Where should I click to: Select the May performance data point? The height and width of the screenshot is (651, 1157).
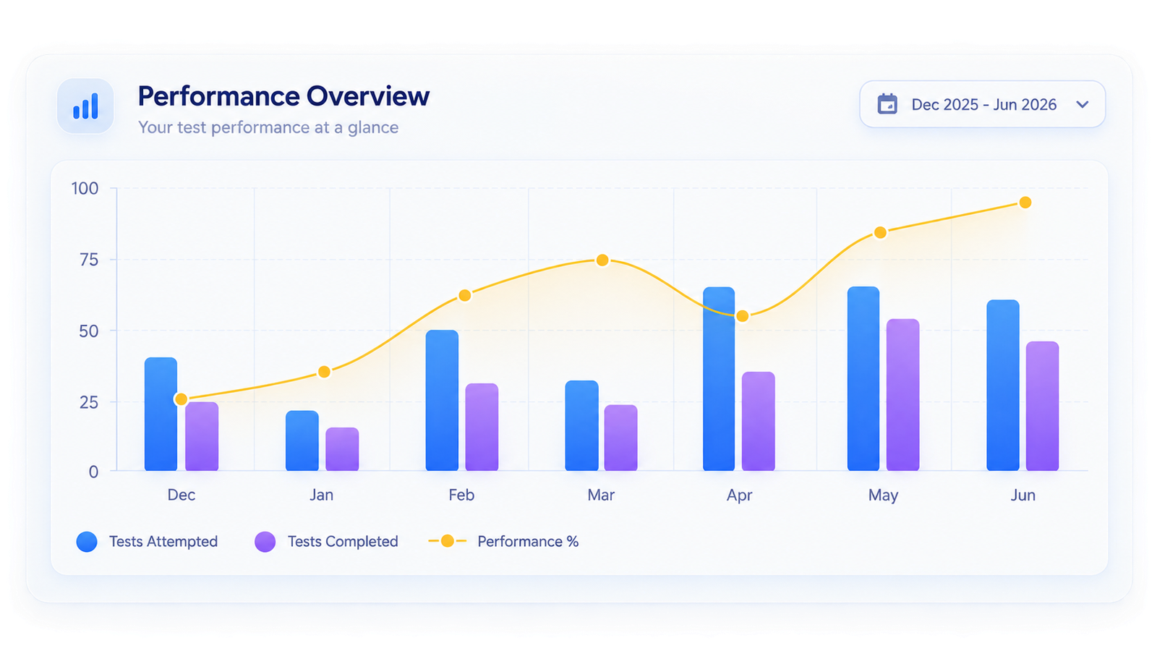pos(880,232)
